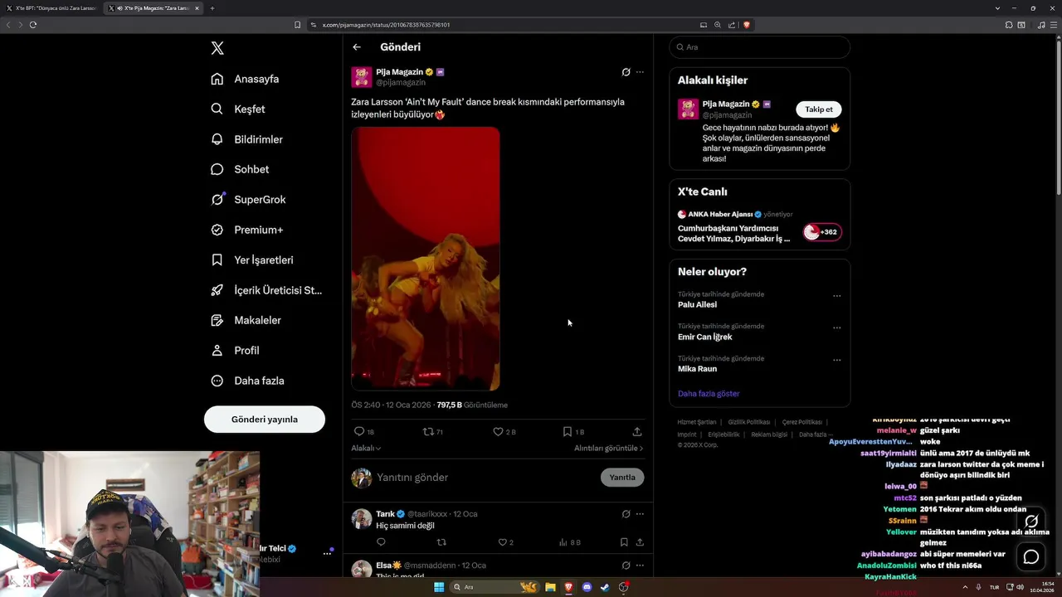The height and width of the screenshot is (597, 1062).
Task: Click the Brave shields icon in address bar
Action: pyautogui.click(x=747, y=25)
